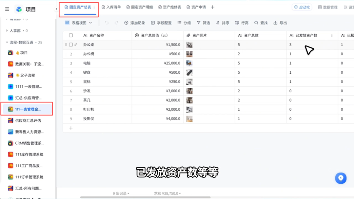Screen dimensions: 354x199
Task: Open 汇总-供应商管... sidebar item
Action: tap(27, 98)
